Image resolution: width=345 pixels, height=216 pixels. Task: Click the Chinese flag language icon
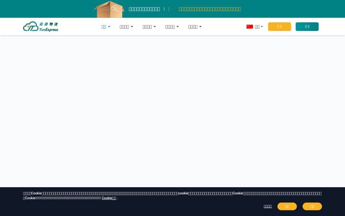point(250,27)
